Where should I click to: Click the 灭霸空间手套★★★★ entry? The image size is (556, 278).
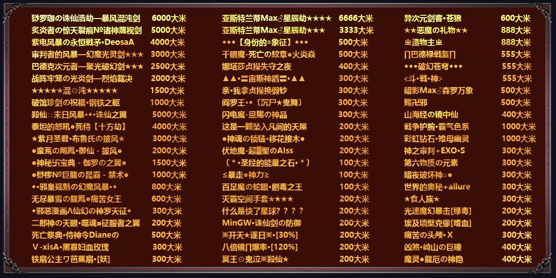tap(258, 199)
